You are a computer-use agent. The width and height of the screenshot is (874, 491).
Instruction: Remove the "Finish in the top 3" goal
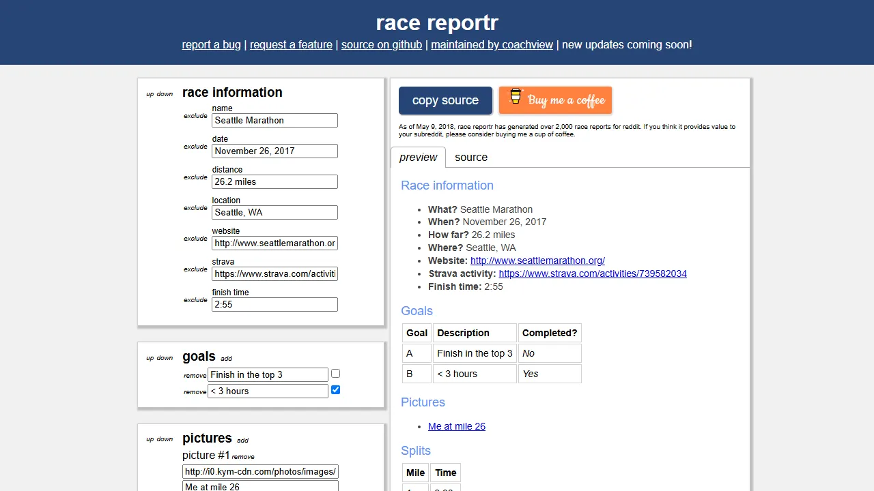coord(195,375)
